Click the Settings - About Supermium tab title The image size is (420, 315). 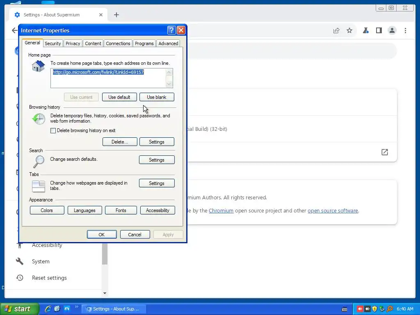(51, 15)
